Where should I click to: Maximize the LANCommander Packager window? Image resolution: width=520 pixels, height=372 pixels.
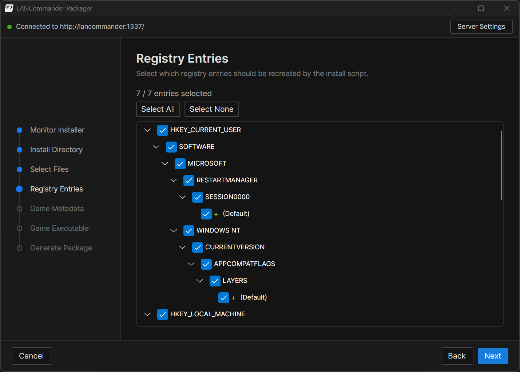coord(481,8)
